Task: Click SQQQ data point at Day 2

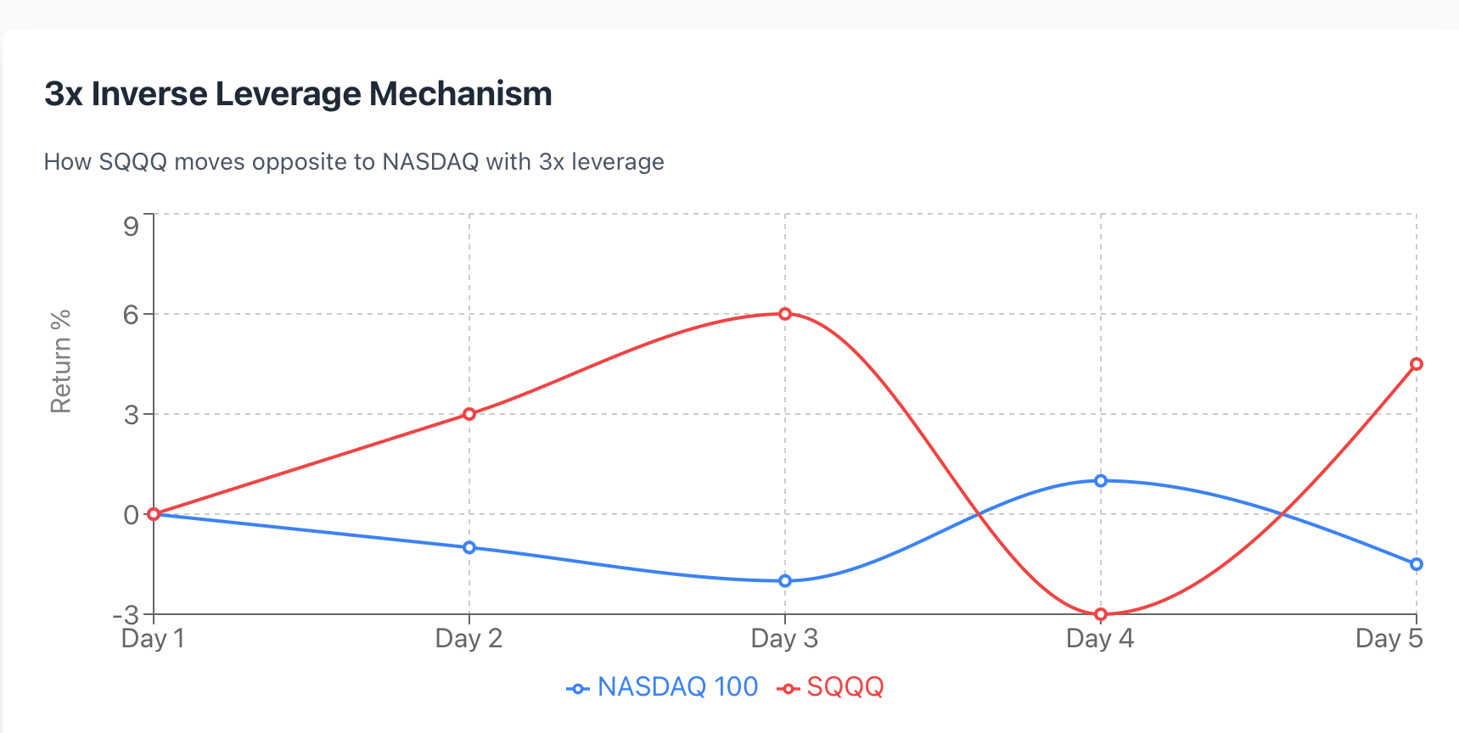Action: click(469, 414)
